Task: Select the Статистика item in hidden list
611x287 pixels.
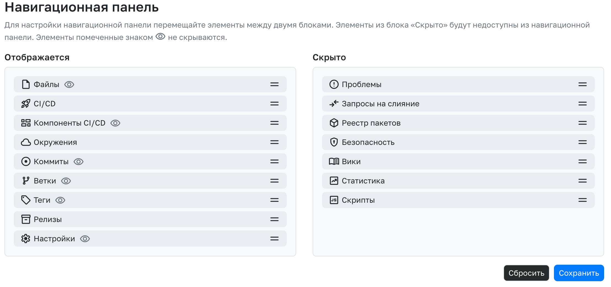Action: tap(363, 181)
